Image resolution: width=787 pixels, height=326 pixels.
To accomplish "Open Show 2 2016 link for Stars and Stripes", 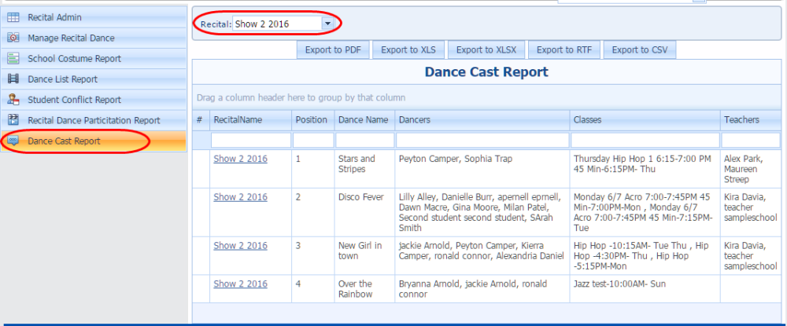I will click(x=240, y=159).
